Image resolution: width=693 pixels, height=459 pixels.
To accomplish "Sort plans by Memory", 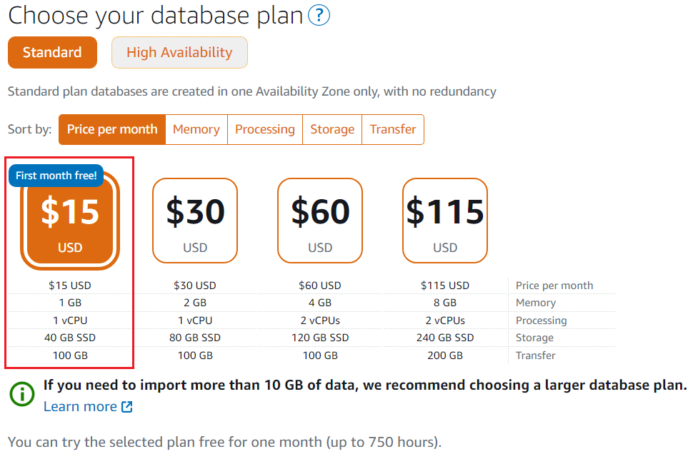I will point(196,129).
